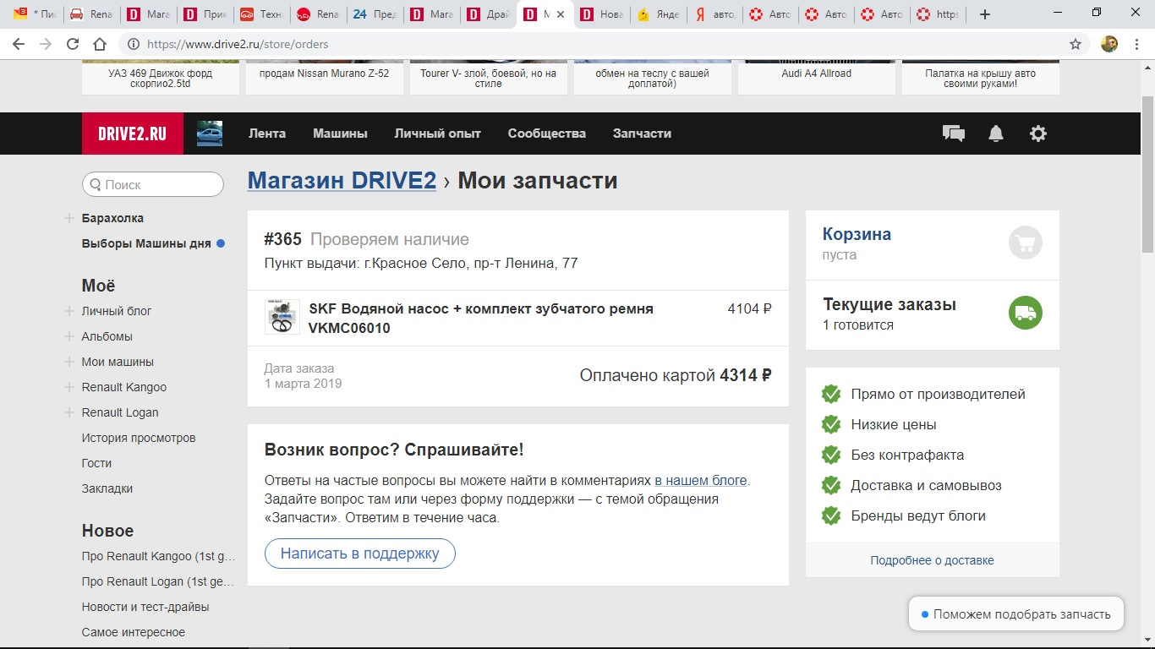
Task: Open Про Renault Logan sidebar link
Action: pos(159,581)
